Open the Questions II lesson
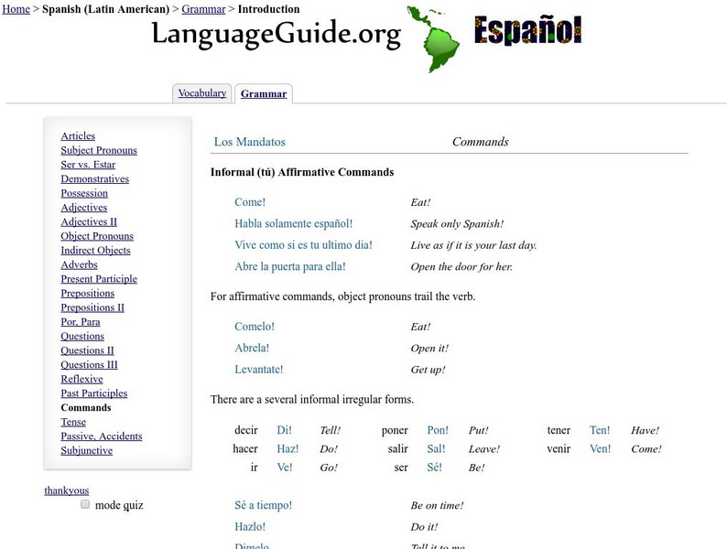Screen dimensions: 727x549 (x=87, y=350)
